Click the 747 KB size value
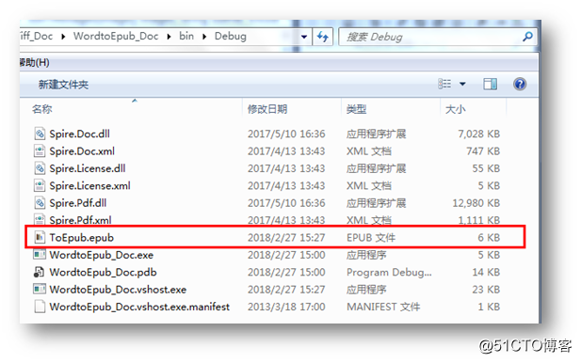This screenshot has width=581, height=363. point(483,151)
